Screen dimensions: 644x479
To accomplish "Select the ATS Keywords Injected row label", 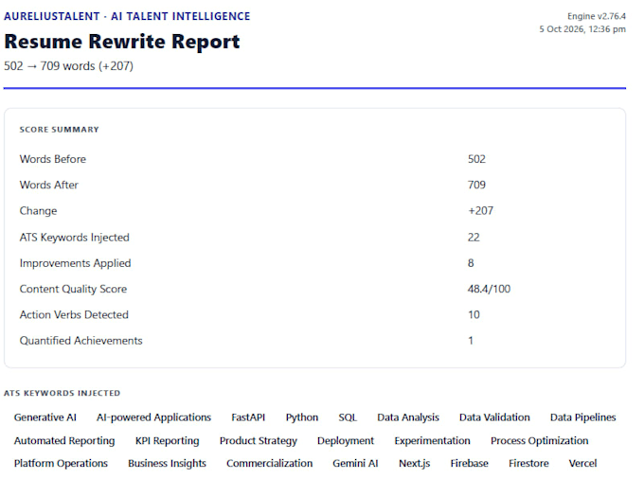I will point(74,238).
